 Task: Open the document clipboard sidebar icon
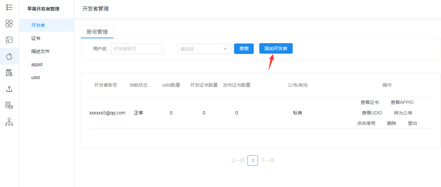point(9,73)
